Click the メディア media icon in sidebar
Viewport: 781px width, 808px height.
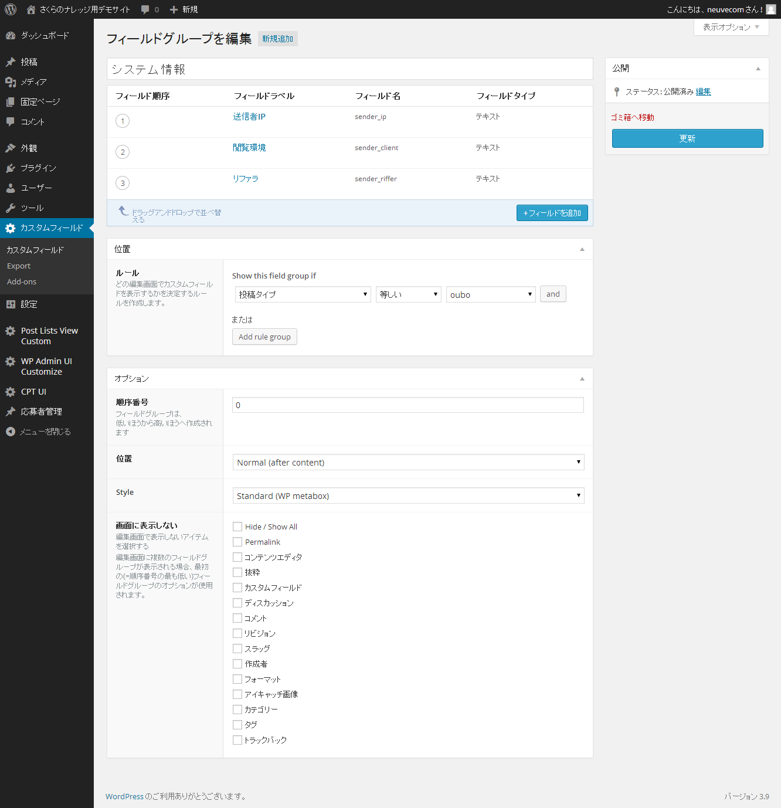(x=11, y=82)
